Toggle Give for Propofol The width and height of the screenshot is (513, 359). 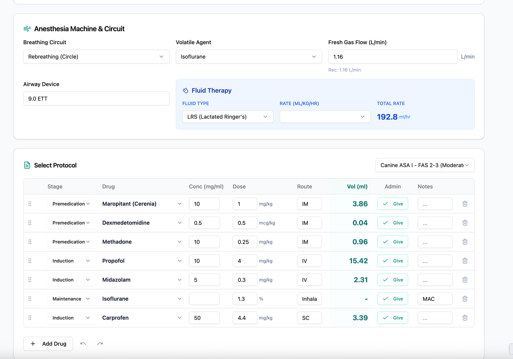[393, 261]
